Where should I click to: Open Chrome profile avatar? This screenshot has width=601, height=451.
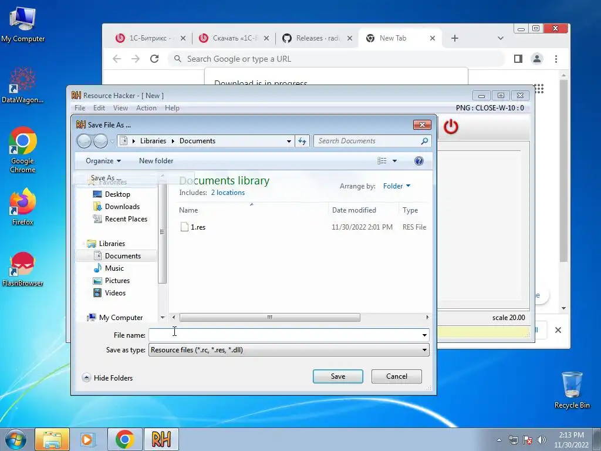pyautogui.click(x=537, y=59)
